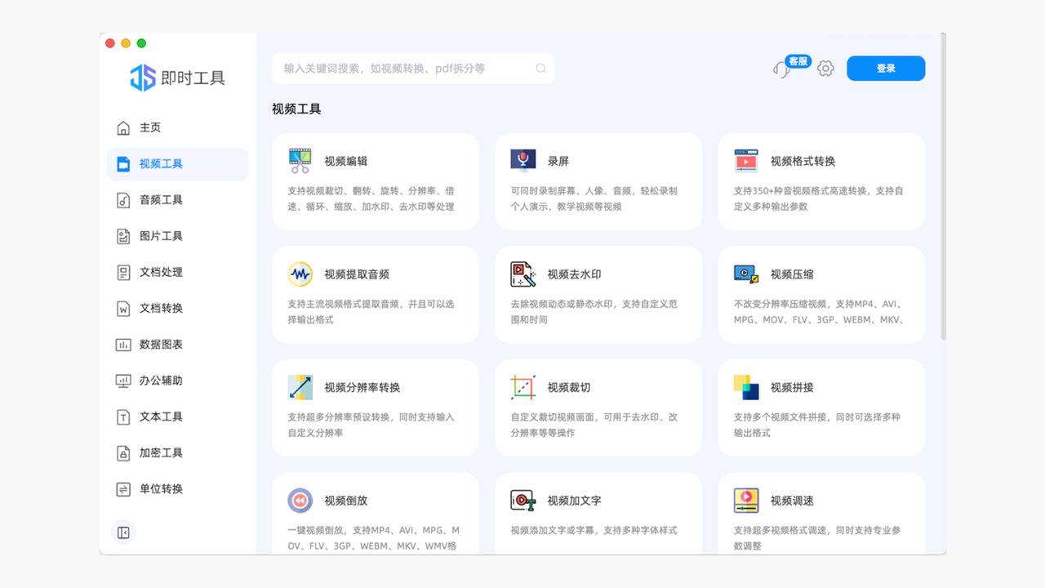The height and width of the screenshot is (588, 1045).
Task: Select the 录屏 (screen recording) microphone icon
Action: click(x=522, y=160)
